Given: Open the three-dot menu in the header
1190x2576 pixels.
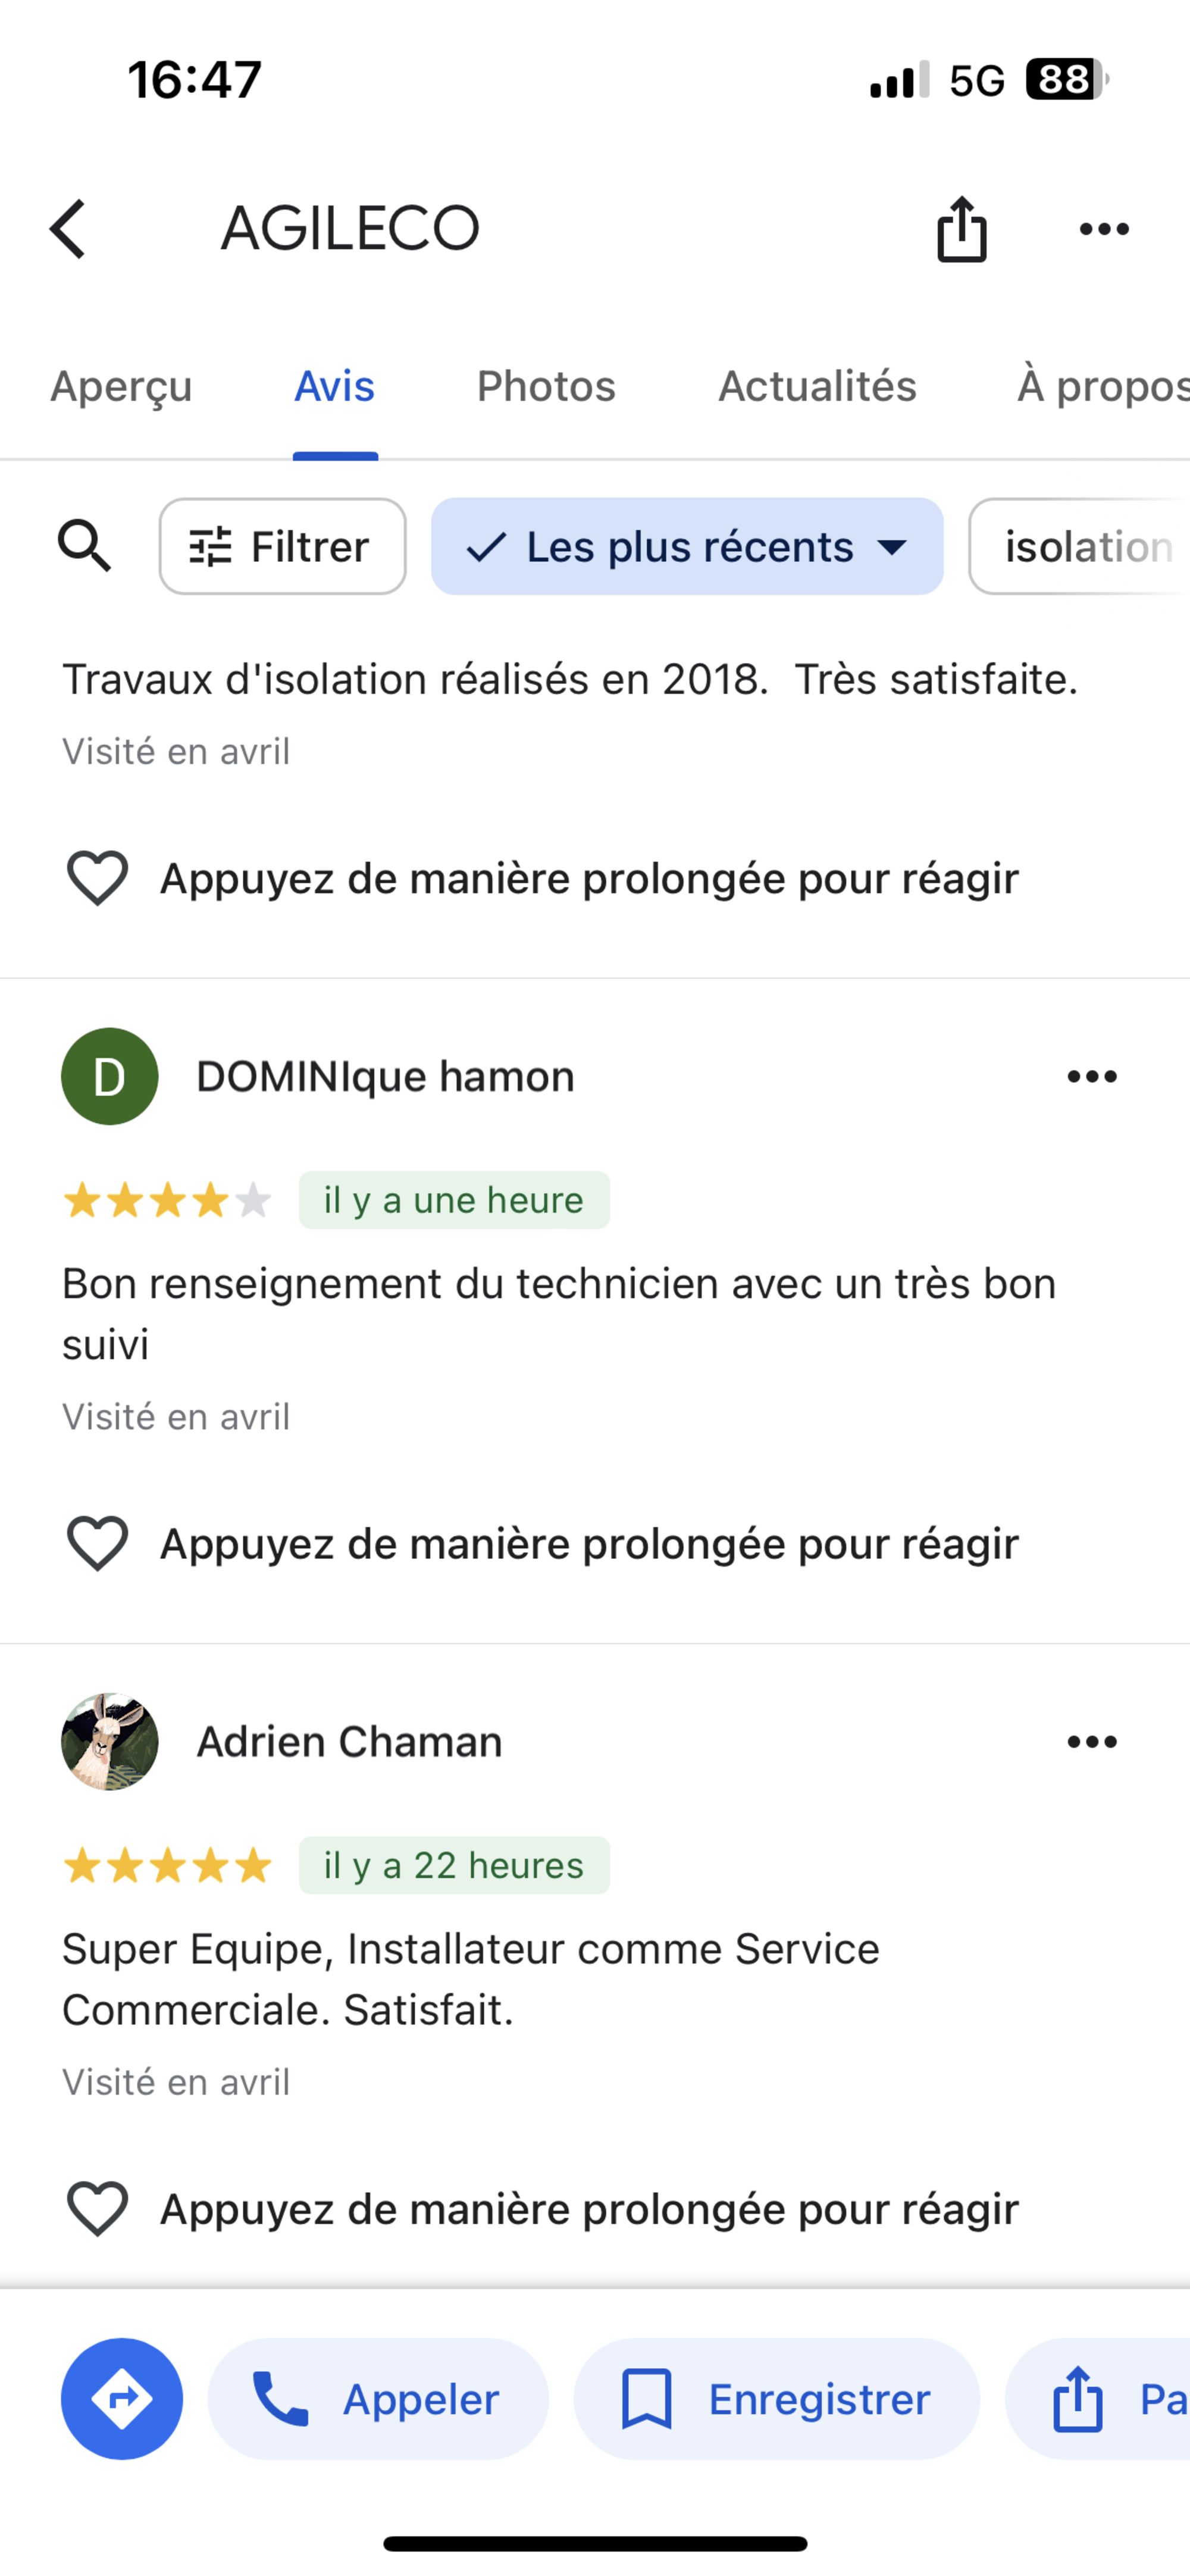Looking at the screenshot, I should pos(1104,229).
